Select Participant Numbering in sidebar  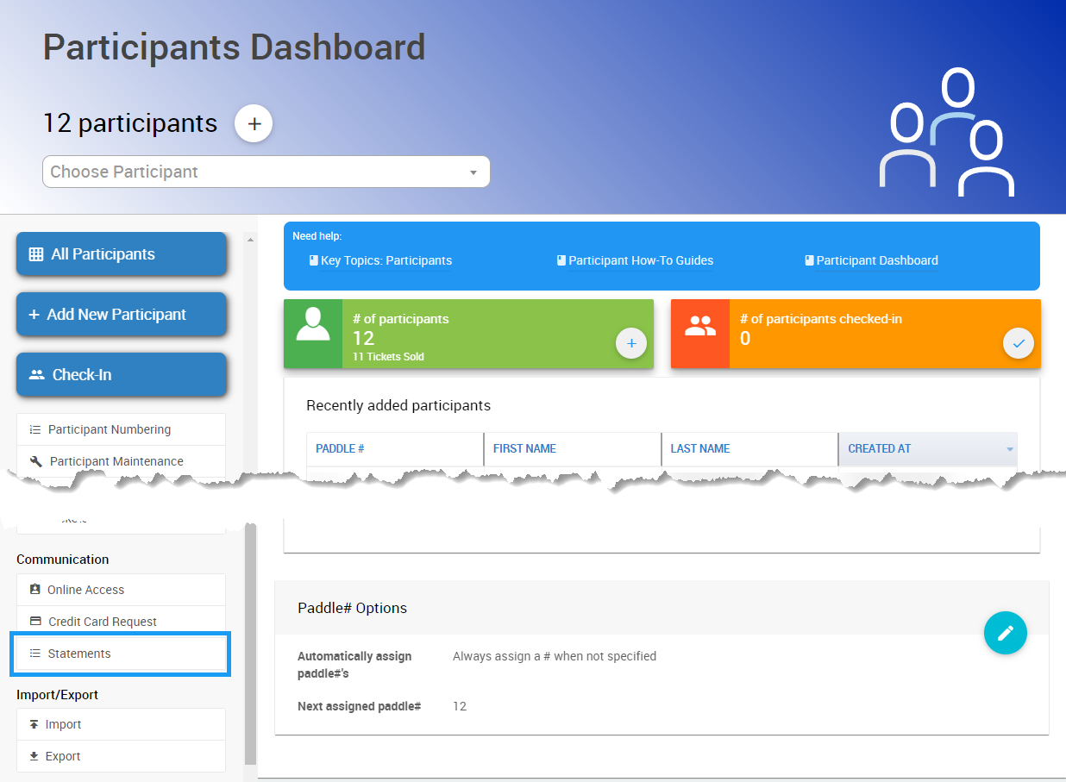(121, 429)
